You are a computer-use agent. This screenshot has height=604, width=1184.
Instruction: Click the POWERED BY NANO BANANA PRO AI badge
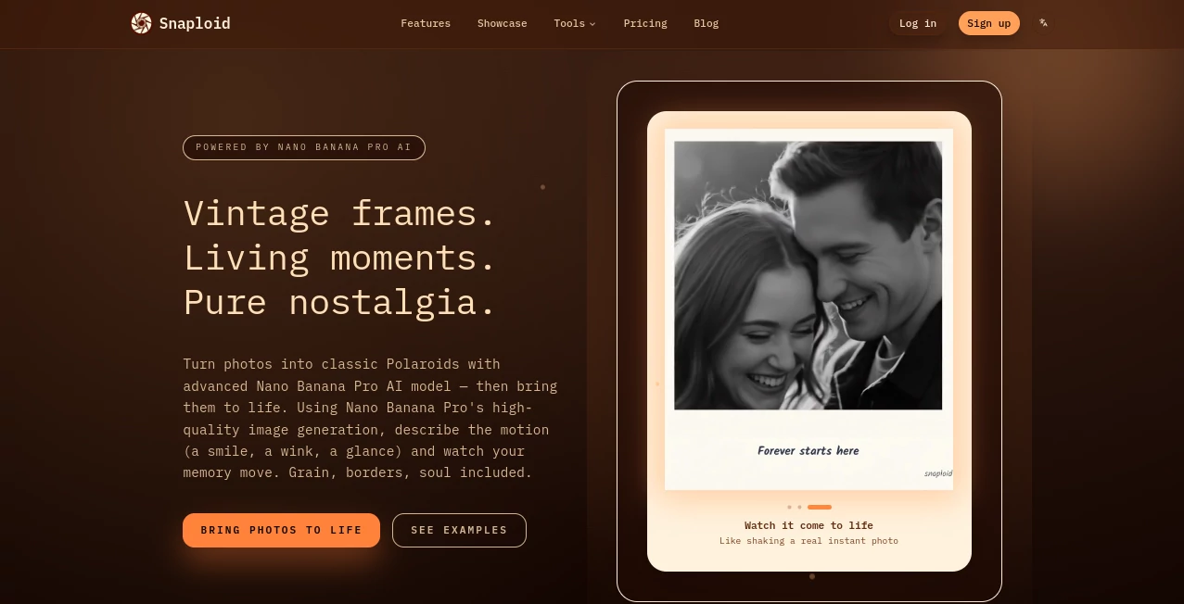coord(304,147)
